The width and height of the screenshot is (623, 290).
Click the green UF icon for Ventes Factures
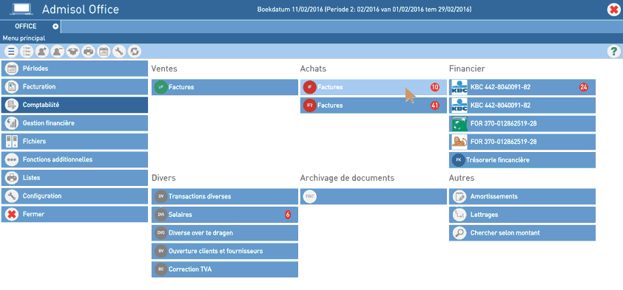tap(161, 87)
